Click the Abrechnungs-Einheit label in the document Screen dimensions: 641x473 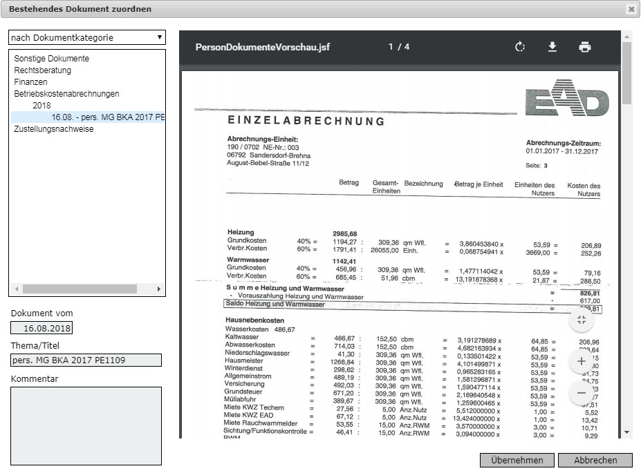tap(263, 139)
